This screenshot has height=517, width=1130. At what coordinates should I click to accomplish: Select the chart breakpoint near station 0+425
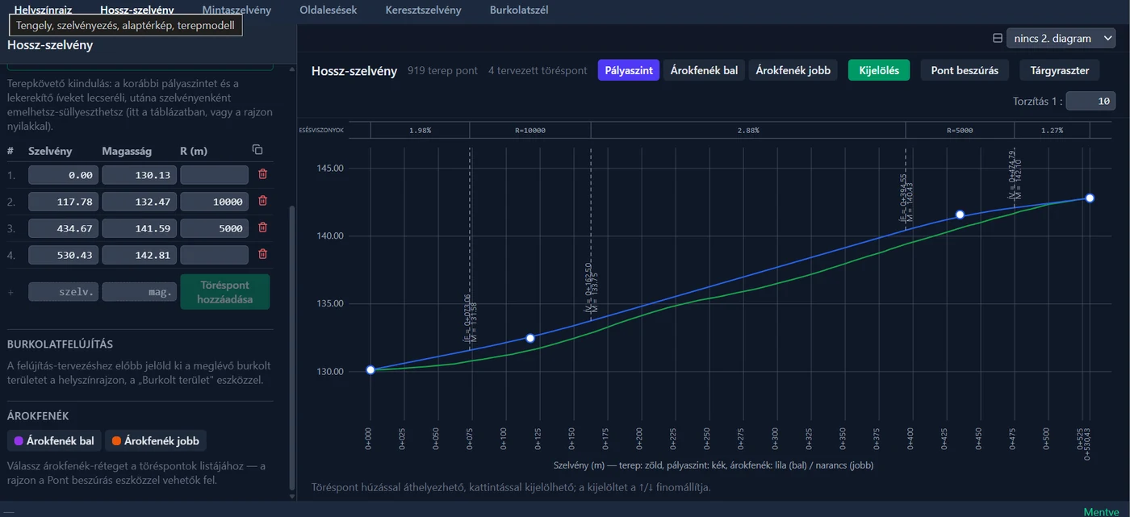(x=960, y=215)
